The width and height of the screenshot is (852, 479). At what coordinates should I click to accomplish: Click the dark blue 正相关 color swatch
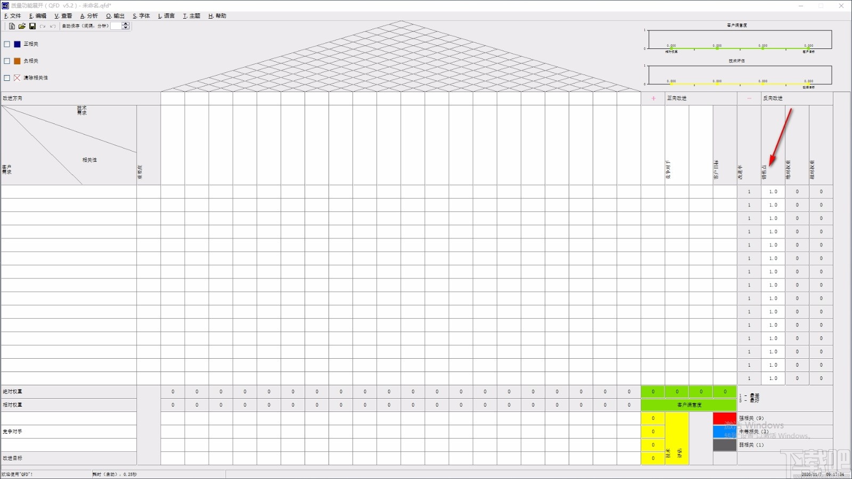(17, 44)
